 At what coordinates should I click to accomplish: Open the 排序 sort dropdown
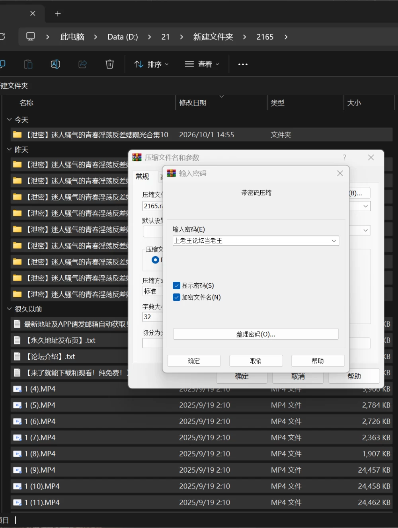tap(152, 64)
